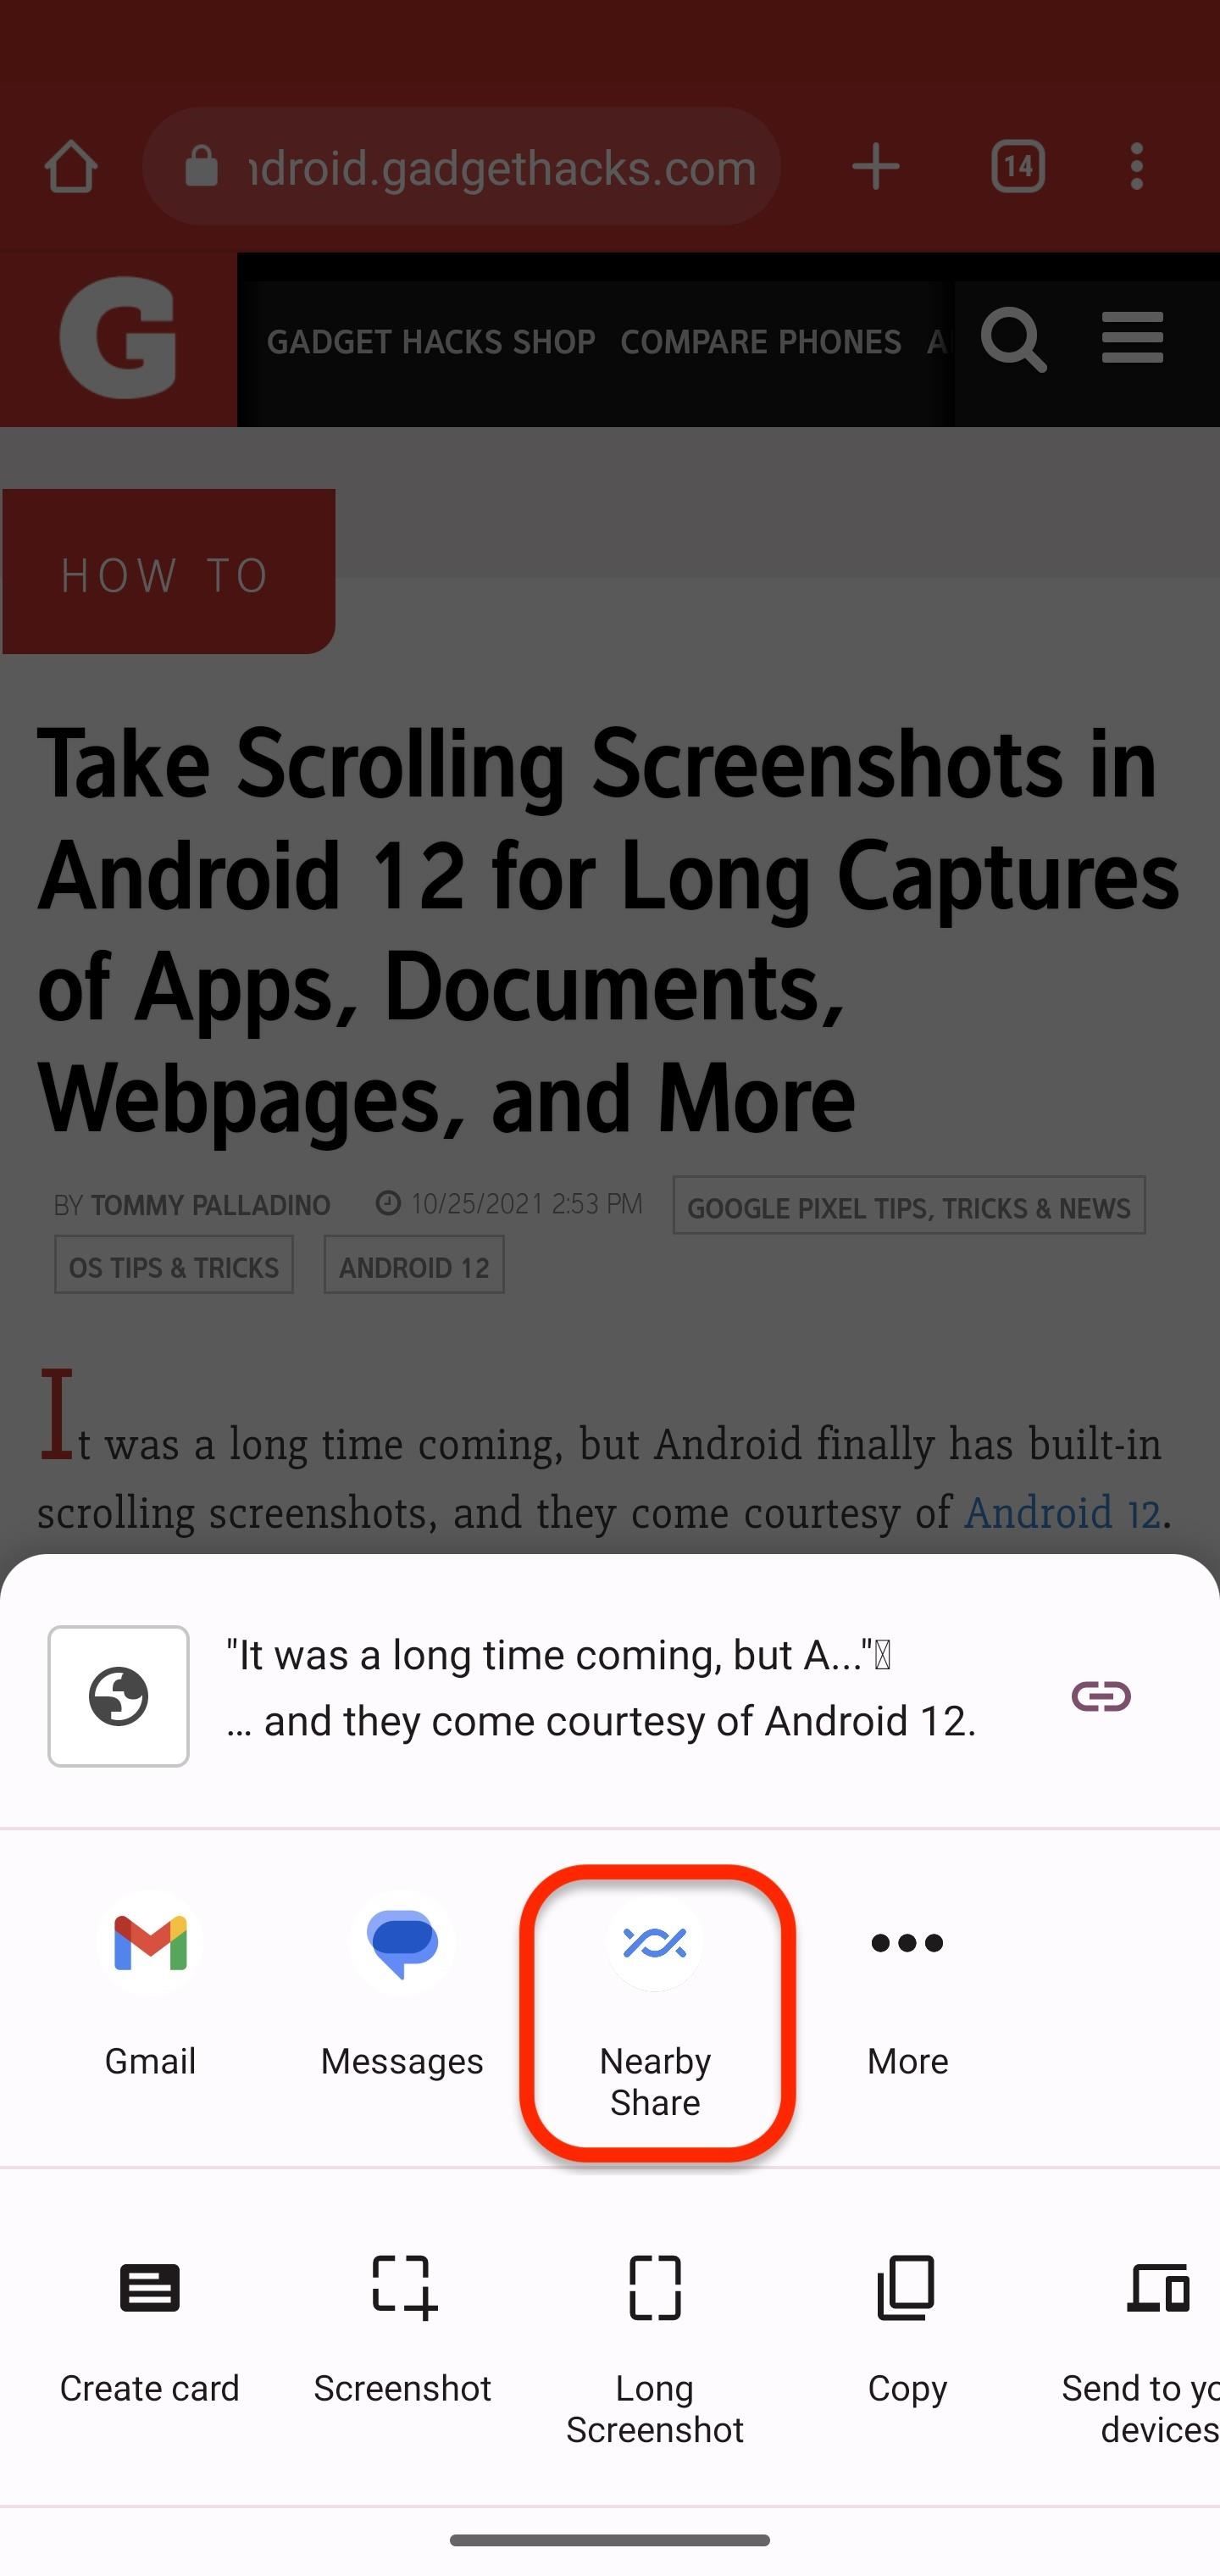Open Gadget Hacks search
This screenshot has height=2576, width=1220.
[1013, 338]
